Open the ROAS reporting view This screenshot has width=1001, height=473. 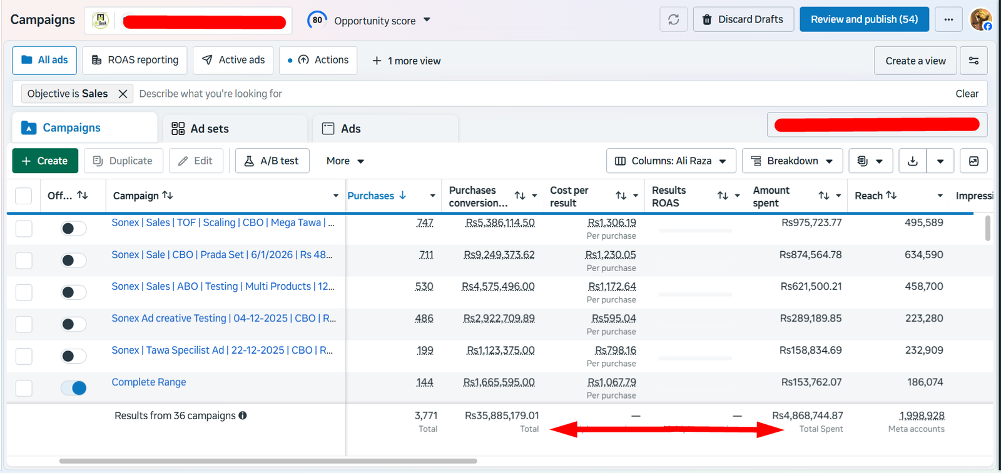click(135, 61)
